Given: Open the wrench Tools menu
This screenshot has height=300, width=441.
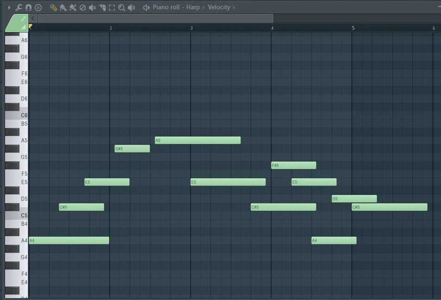Looking at the screenshot, I should 19,7.
